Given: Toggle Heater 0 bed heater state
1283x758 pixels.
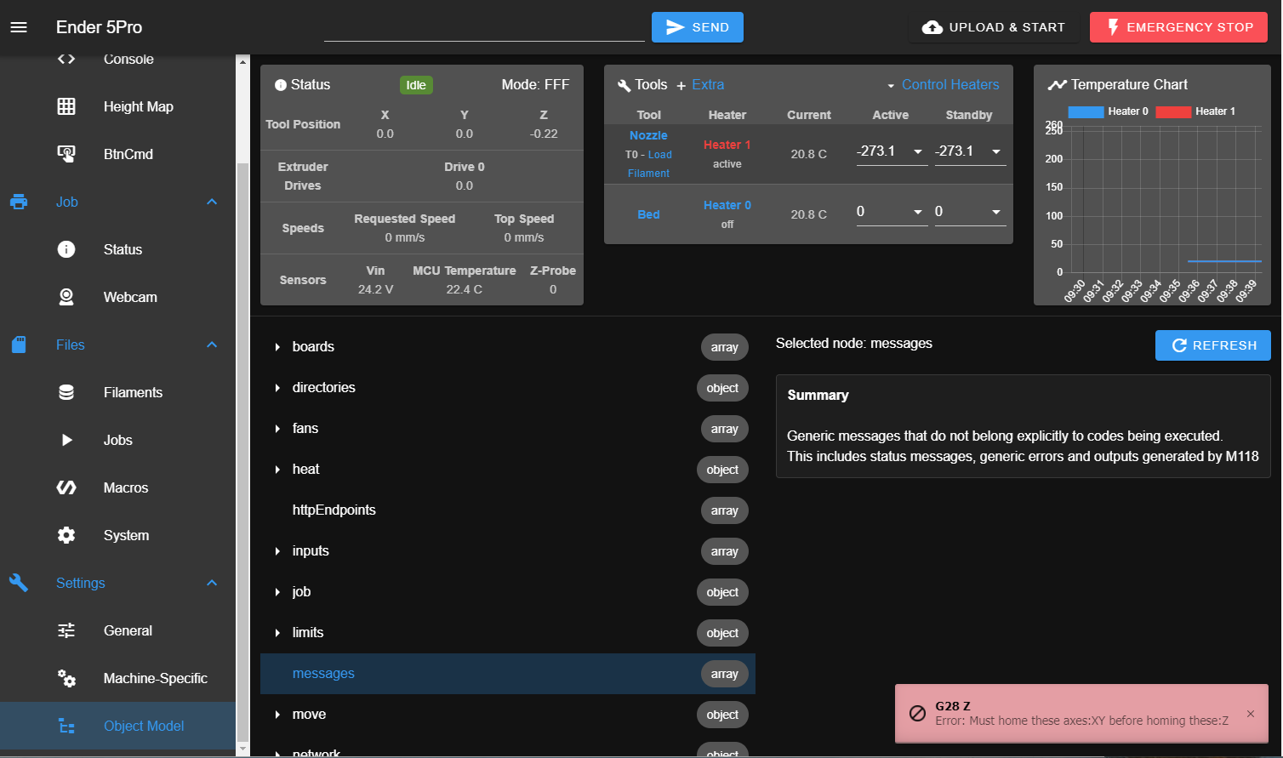Looking at the screenshot, I should (727, 205).
